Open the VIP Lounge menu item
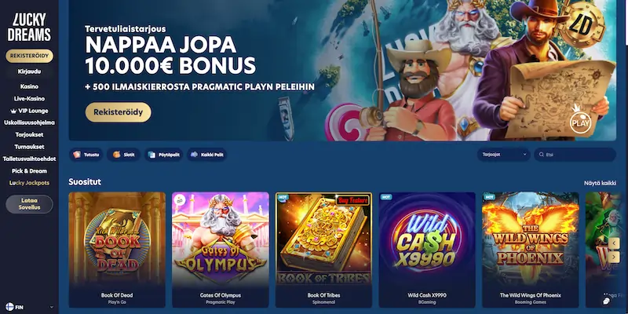Image resolution: width=628 pixels, height=314 pixels. click(x=29, y=111)
